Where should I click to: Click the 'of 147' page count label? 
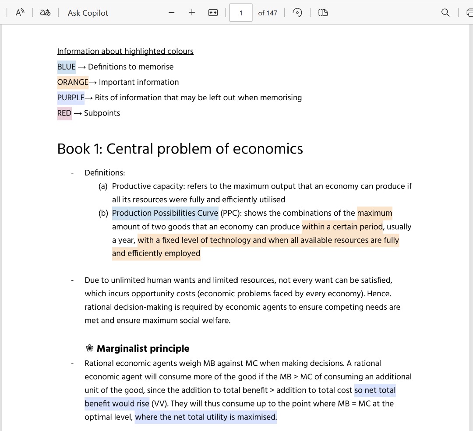[268, 13]
